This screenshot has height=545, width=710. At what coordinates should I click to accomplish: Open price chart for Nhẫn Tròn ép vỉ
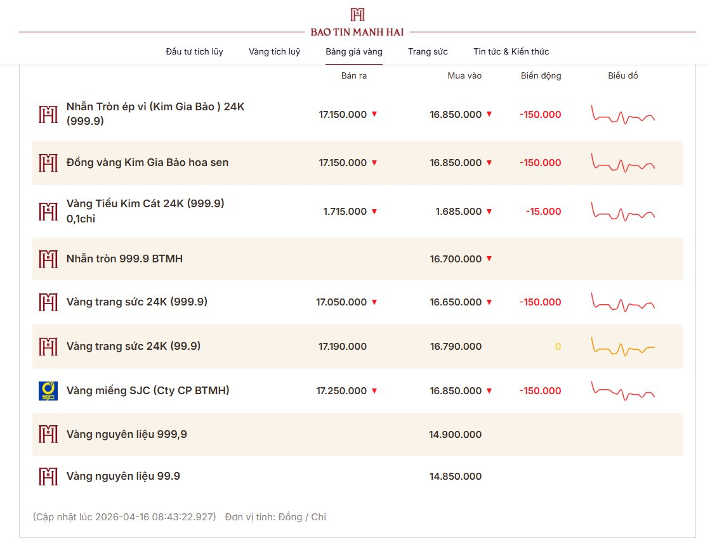(622, 115)
